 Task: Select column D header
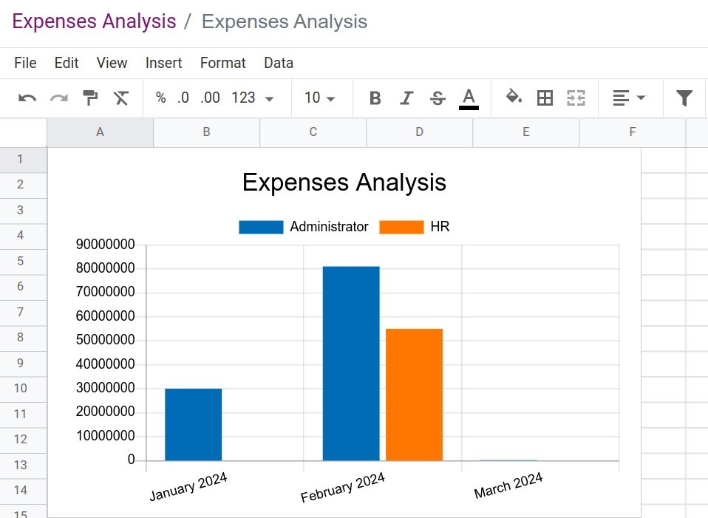(x=420, y=132)
